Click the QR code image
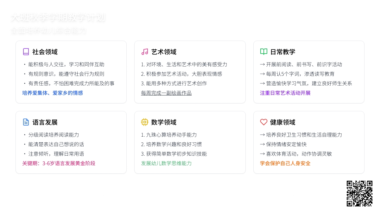The height and width of the screenshot is (214, 380). [x=359, y=193]
